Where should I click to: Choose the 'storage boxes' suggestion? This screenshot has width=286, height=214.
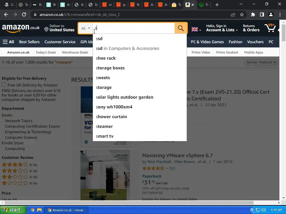click(x=140, y=68)
